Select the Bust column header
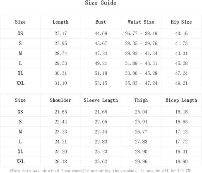 click(x=101, y=22)
